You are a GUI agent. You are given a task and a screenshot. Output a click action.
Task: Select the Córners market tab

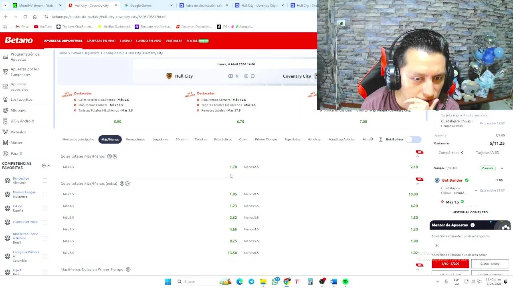click(181, 139)
